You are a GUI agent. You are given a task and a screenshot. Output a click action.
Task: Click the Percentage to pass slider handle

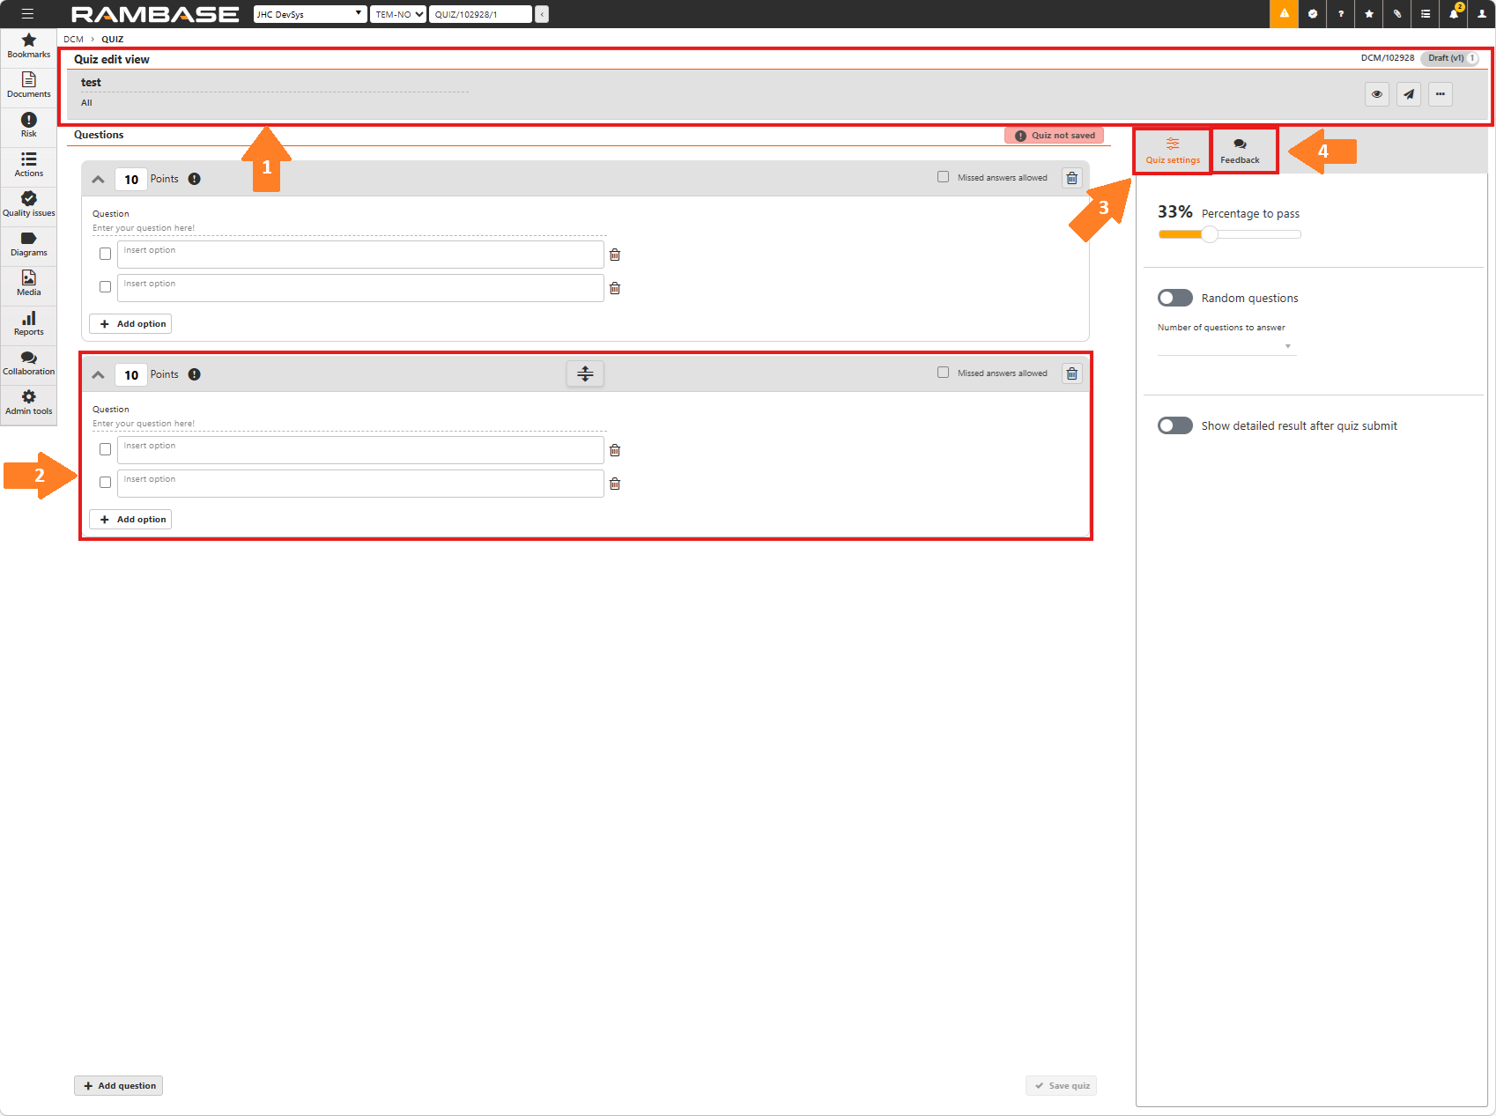click(x=1210, y=234)
